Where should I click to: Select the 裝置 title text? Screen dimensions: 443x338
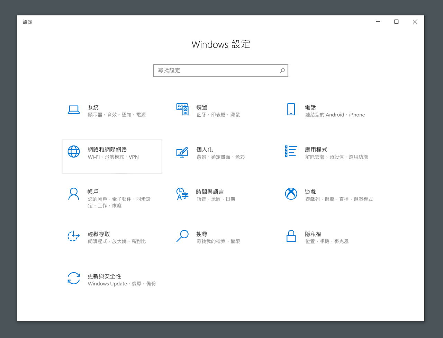coord(202,107)
